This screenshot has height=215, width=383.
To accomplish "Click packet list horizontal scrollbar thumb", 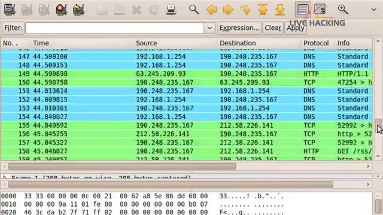I will pyautogui.click(x=122, y=166).
